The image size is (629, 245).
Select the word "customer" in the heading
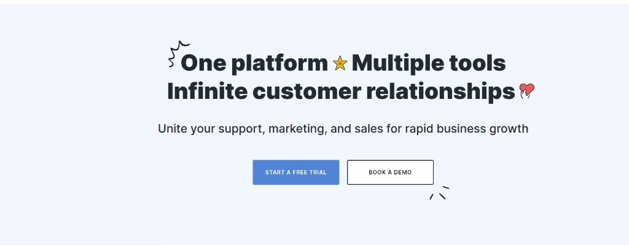307,91
